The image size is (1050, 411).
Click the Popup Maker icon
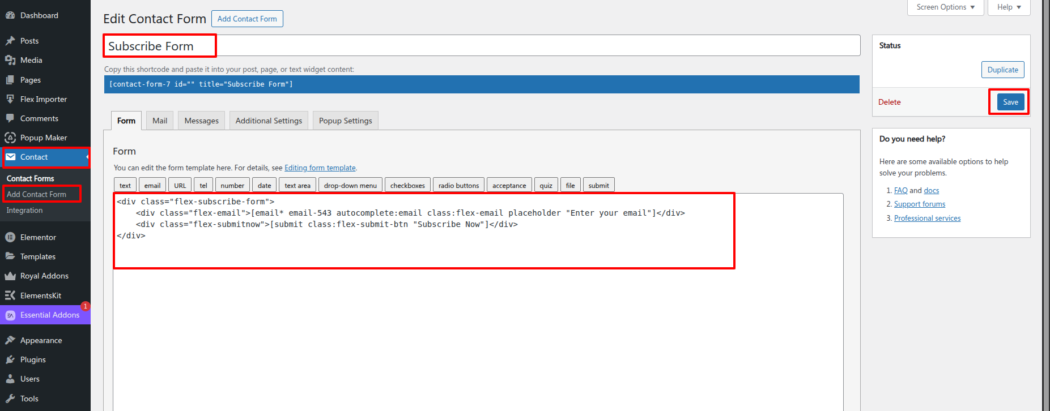click(10, 138)
